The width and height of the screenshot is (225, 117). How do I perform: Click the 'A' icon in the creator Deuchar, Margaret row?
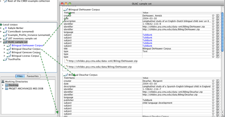coord(217,81)
